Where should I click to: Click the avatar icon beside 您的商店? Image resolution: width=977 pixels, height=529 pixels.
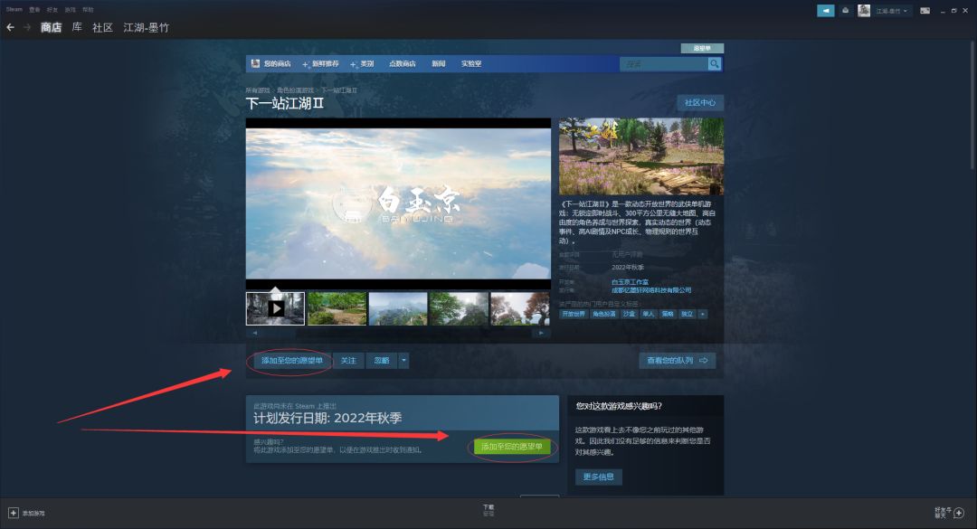click(255, 63)
